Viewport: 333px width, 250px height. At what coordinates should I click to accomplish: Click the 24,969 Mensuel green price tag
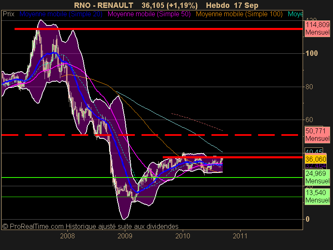[x=317, y=177]
